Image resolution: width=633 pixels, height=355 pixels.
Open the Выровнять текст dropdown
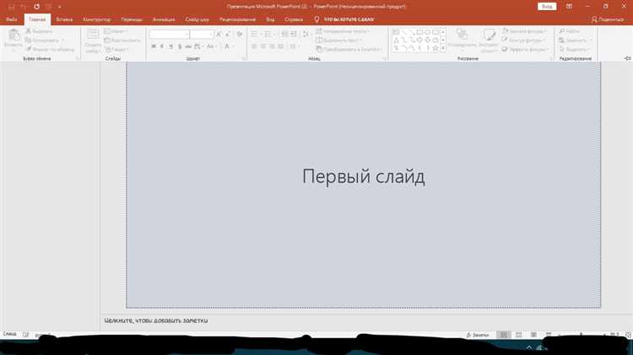pos(338,40)
